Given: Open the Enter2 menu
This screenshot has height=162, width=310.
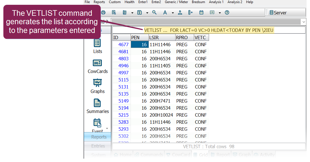Looking at the screenshot, I should pos(156,2).
